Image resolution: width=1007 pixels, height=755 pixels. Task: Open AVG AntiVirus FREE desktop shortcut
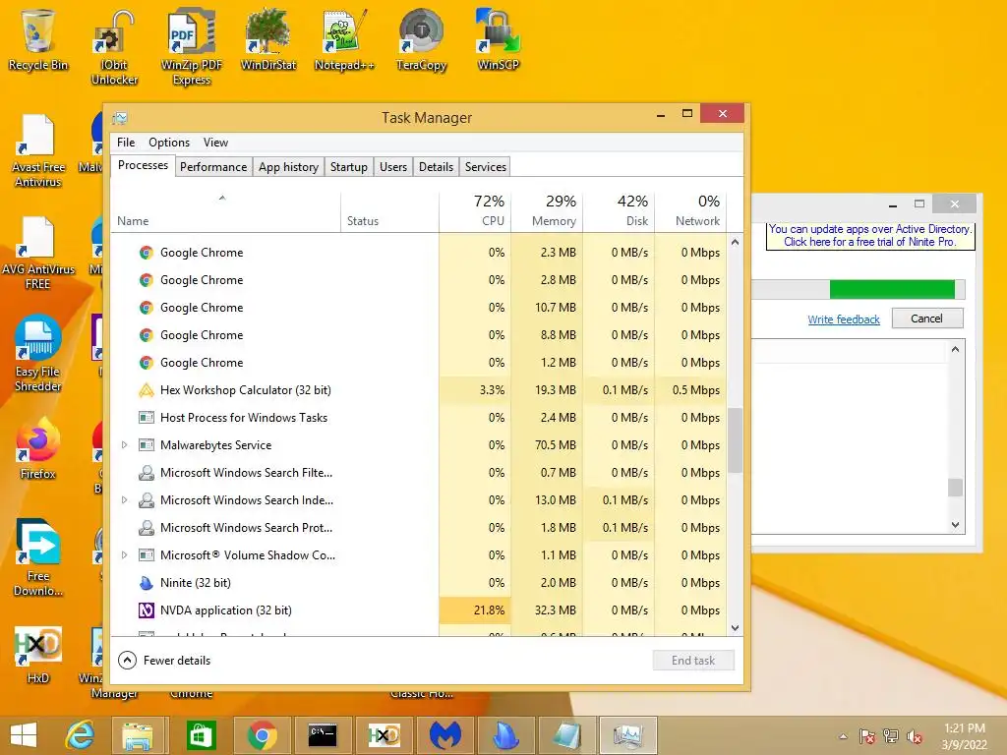38,253
